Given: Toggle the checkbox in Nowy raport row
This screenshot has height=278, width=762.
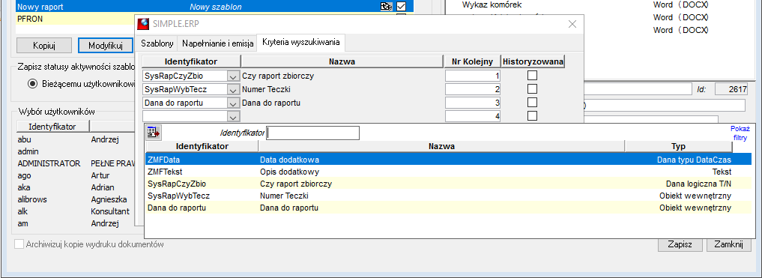Looking at the screenshot, I should [x=401, y=7].
